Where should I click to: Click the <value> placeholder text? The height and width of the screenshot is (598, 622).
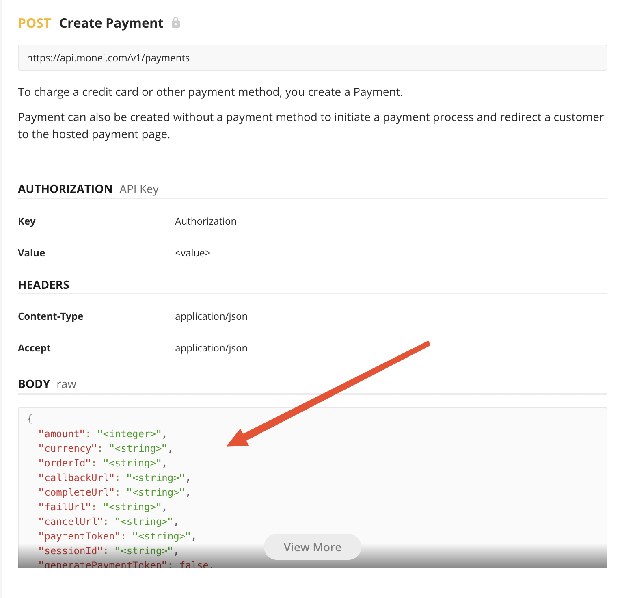(x=192, y=253)
